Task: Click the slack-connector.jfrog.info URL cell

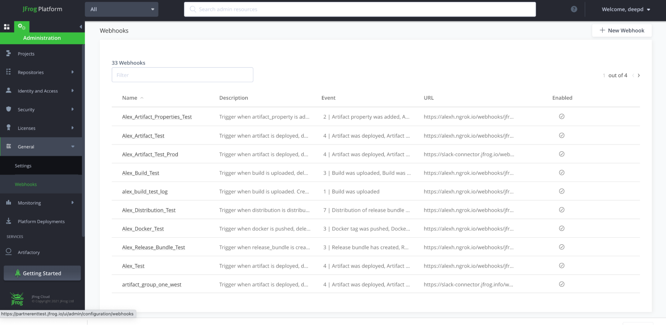Action: (468, 284)
